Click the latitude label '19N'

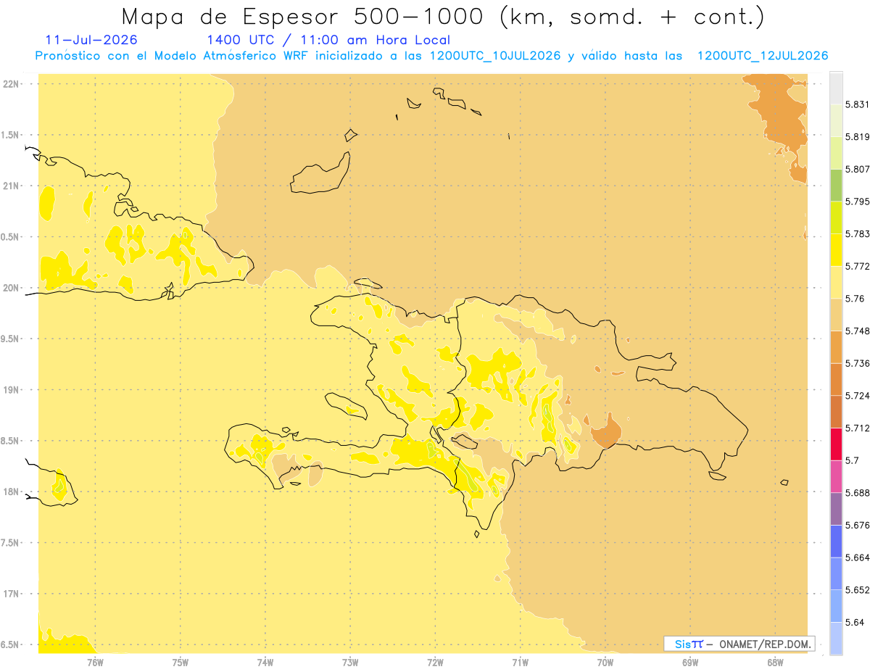[11, 390]
